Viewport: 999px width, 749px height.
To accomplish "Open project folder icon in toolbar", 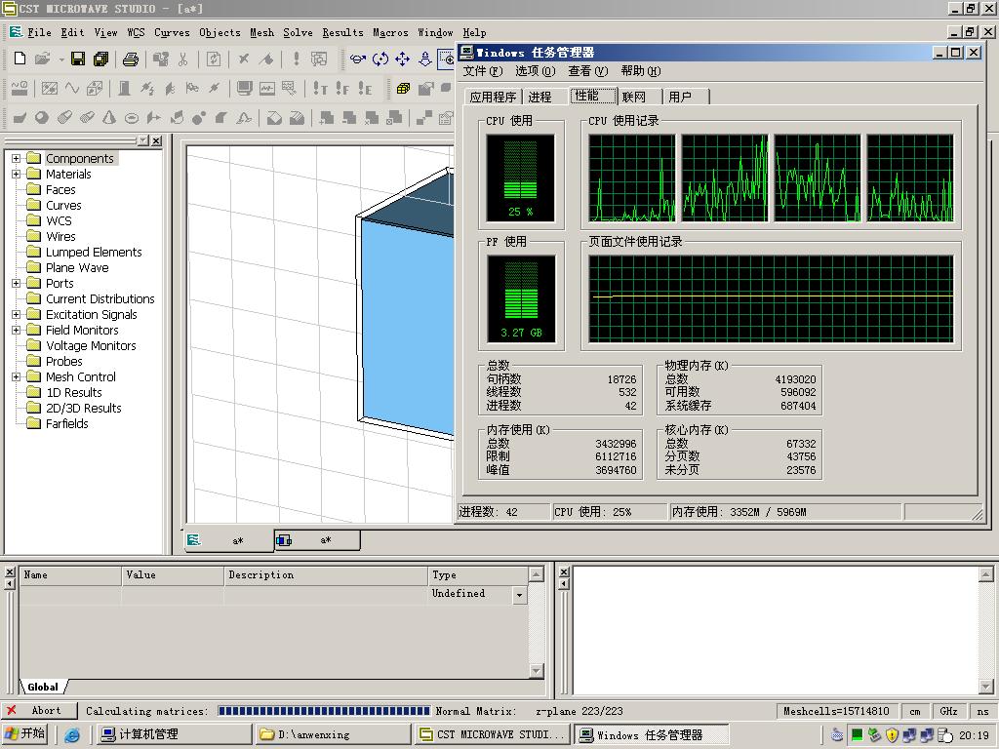I will click(x=42, y=59).
